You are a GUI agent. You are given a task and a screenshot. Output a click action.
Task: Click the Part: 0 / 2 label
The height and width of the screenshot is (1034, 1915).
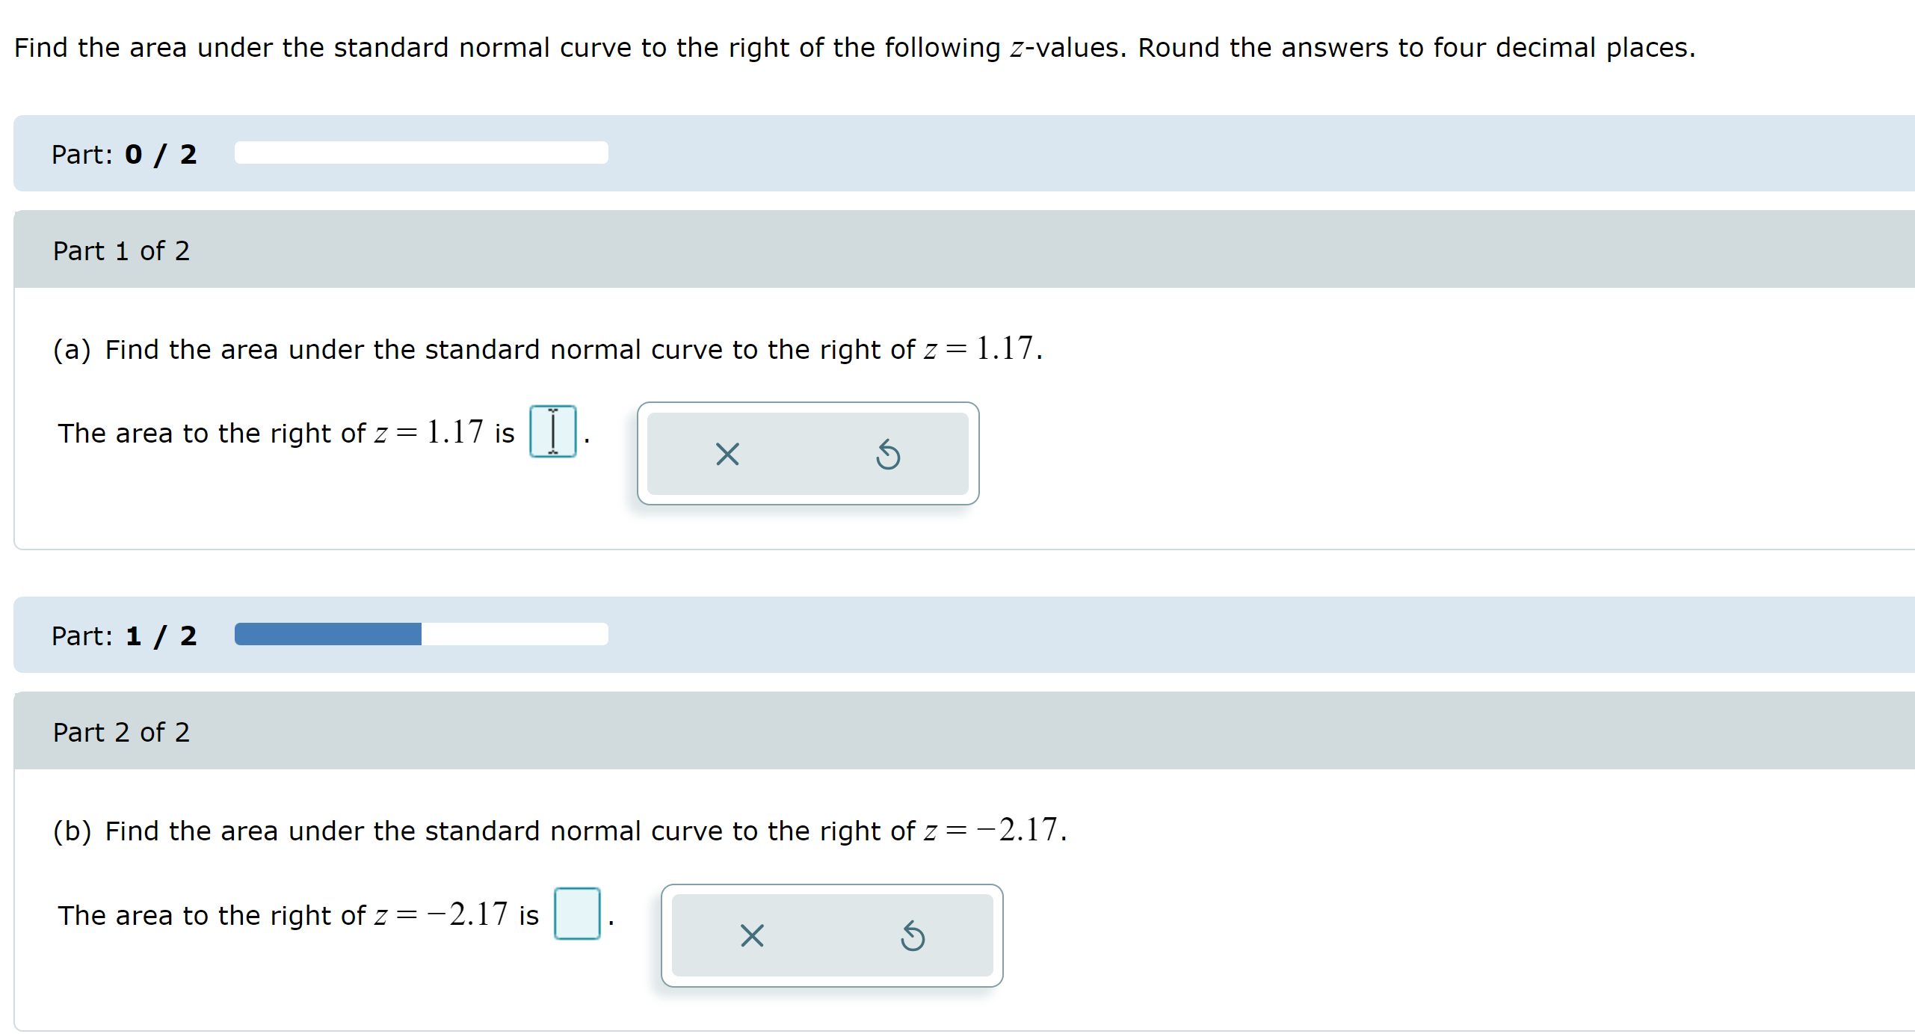[123, 154]
